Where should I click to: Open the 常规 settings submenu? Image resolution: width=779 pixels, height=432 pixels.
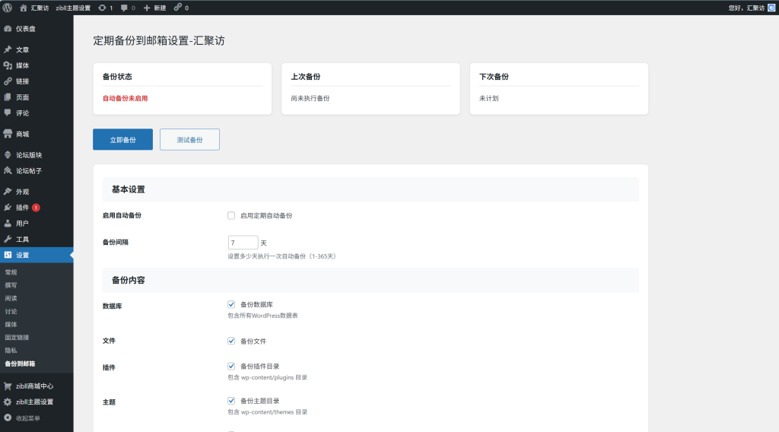[x=11, y=272]
